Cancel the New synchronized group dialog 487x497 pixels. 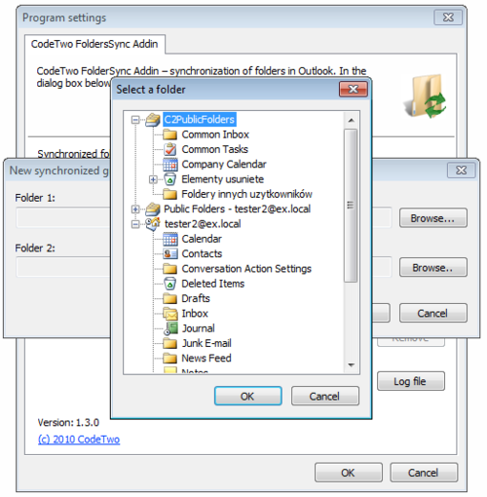pos(433,313)
